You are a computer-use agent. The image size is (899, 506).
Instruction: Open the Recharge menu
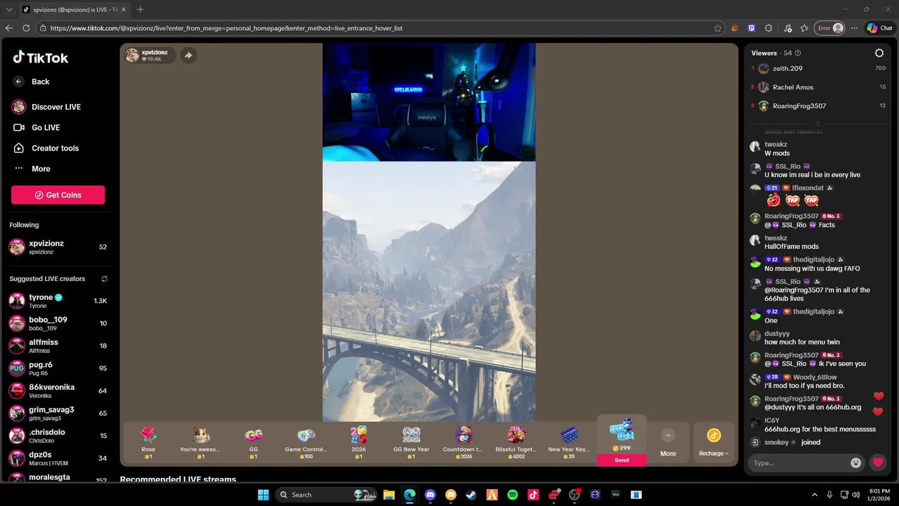pos(714,443)
